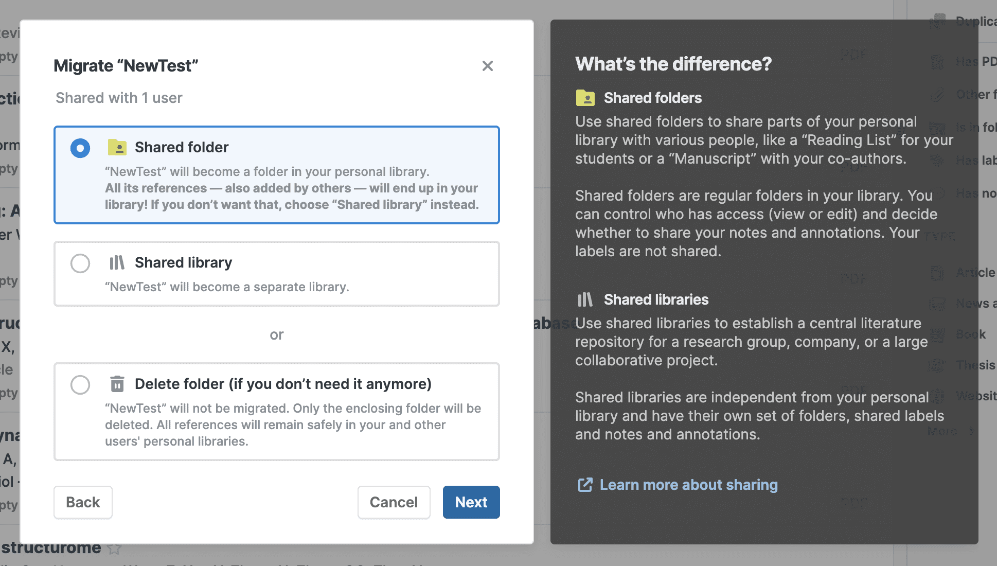Click the external link icon beside Learn more
This screenshot has width=997, height=566.
[x=585, y=485]
